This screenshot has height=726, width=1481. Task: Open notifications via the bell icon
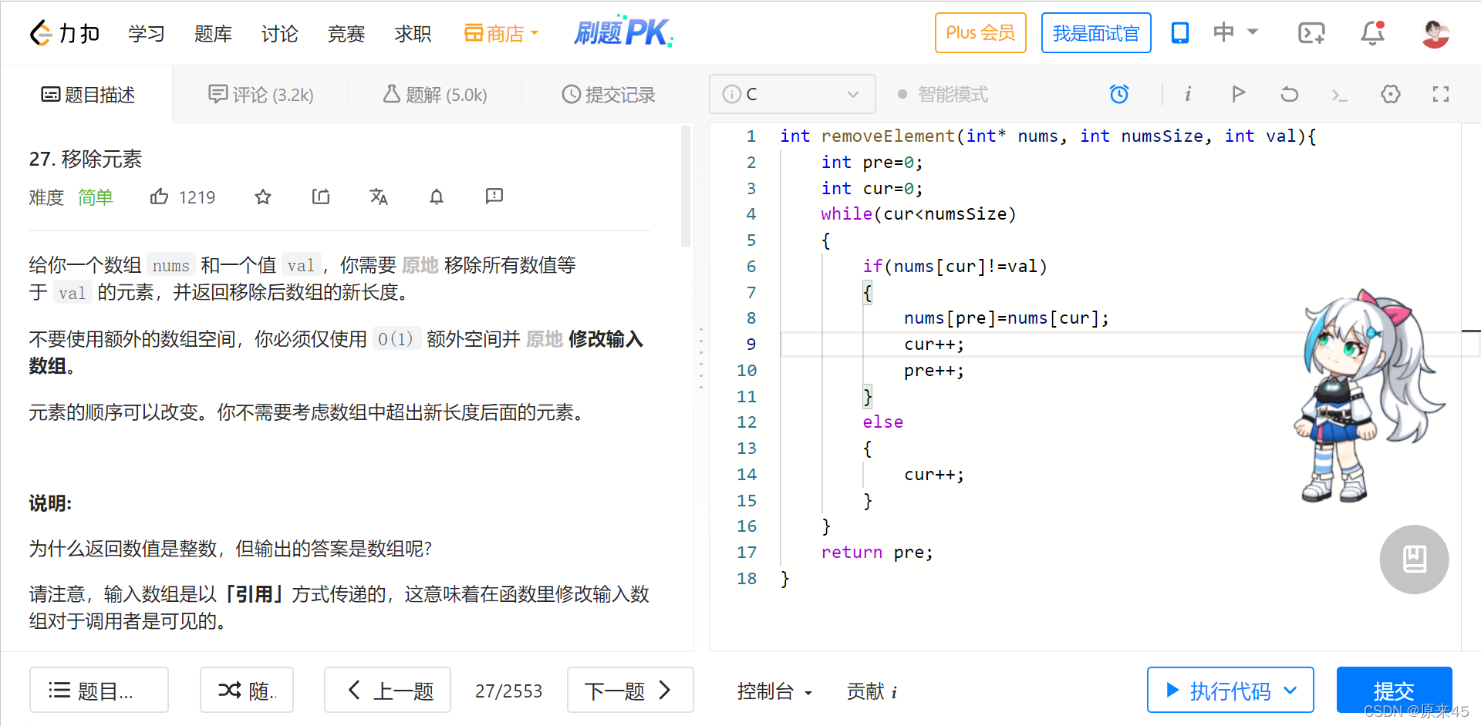1372,32
